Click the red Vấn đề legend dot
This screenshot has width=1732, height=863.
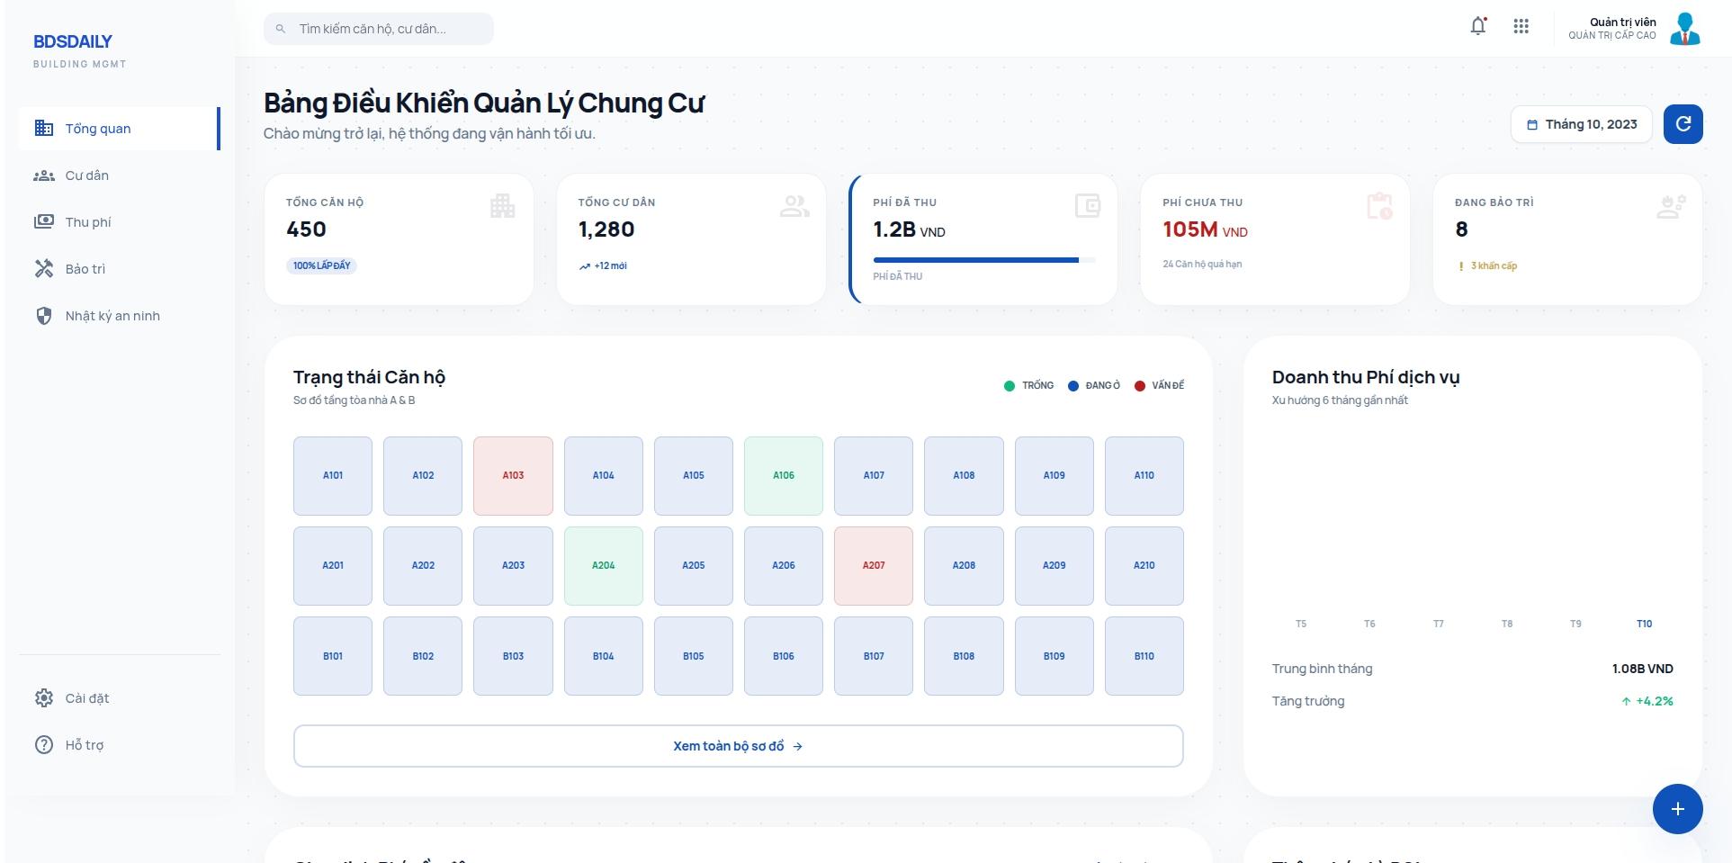[x=1139, y=386]
